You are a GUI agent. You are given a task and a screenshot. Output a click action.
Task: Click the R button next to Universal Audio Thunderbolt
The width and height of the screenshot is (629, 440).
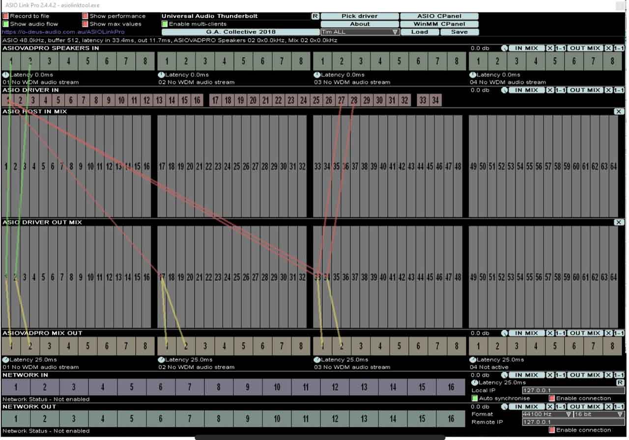click(x=315, y=16)
